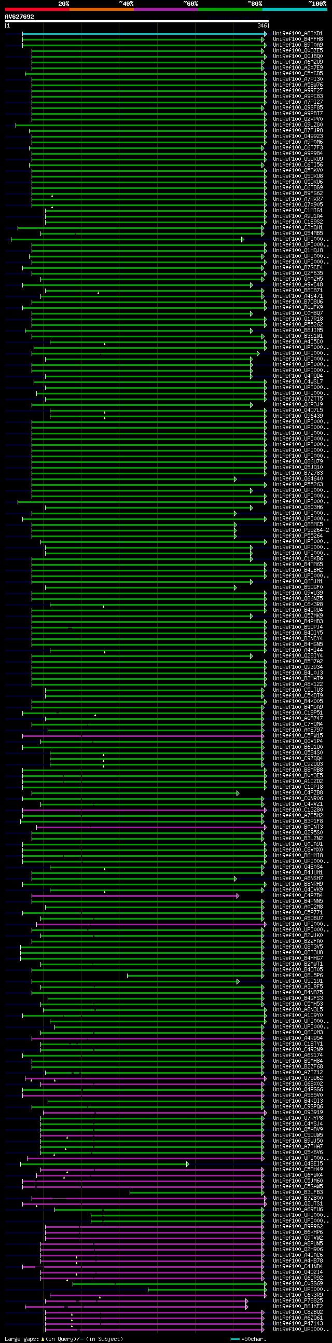Select hit label UniRef100_B4QIY5
332x1343 pixels.
pyautogui.click(x=298, y=634)
